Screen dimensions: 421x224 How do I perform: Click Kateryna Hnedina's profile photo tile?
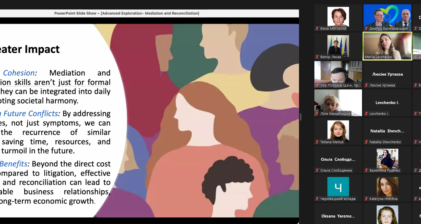387,186
